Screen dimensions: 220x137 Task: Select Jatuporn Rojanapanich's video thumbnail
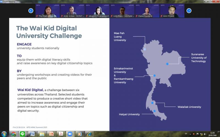point(98,11)
